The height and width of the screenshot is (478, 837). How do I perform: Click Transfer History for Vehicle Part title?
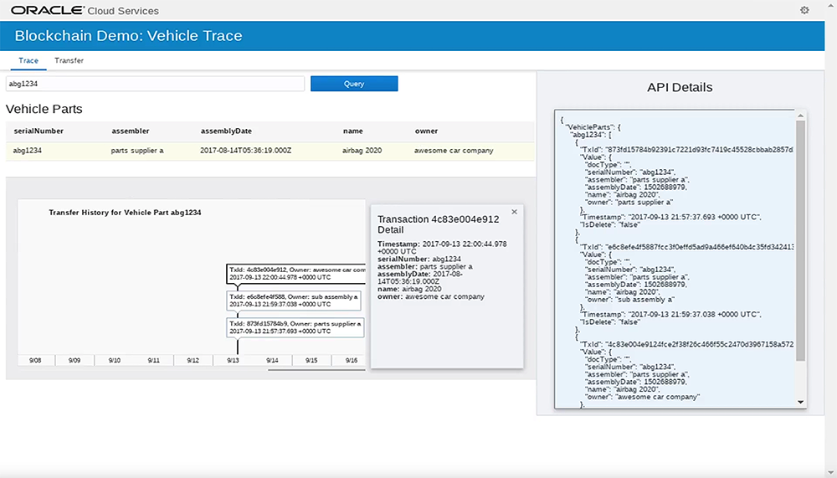point(125,213)
